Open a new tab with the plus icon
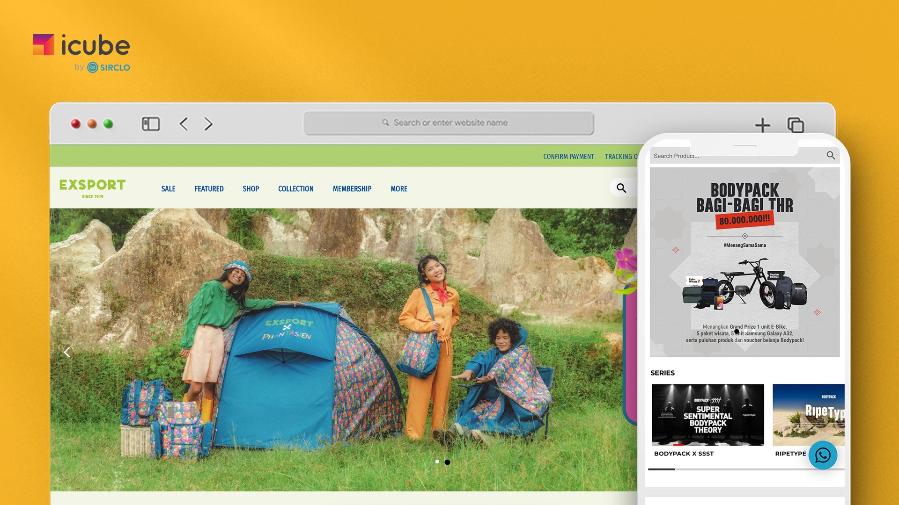Viewport: 899px width, 505px height. pyautogui.click(x=763, y=125)
